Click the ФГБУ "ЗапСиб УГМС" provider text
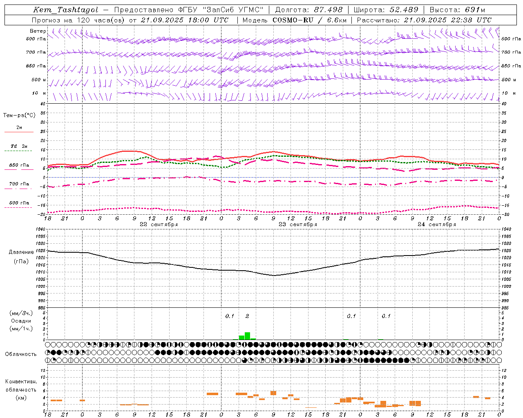The height and width of the screenshot is (418, 523). coord(221,10)
